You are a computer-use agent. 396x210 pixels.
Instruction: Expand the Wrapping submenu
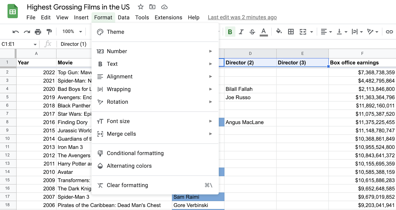[x=155, y=89]
